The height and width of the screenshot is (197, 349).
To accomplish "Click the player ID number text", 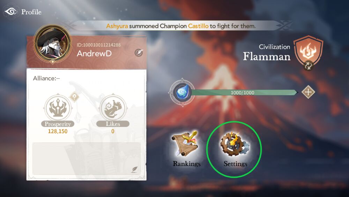I will tap(99, 45).
